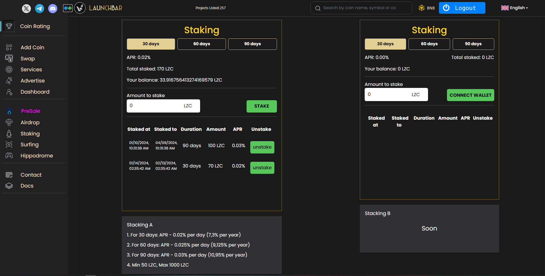Viewport: 545px width, 276px height.
Task: Open the Telegram social icon
Action: click(x=40, y=9)
